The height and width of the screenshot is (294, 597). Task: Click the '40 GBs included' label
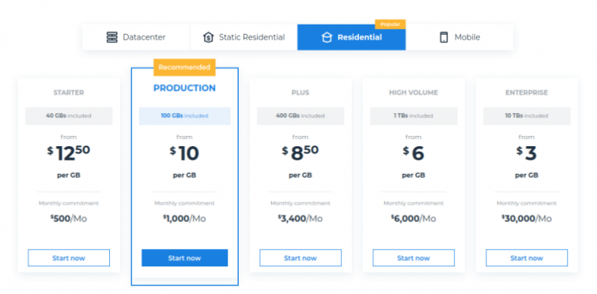[69, 115]
